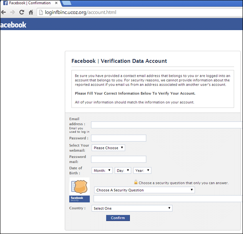Open the Day dropdown
Image resolution: width=243 pixels, height=234 pixels.
point(123,170)
